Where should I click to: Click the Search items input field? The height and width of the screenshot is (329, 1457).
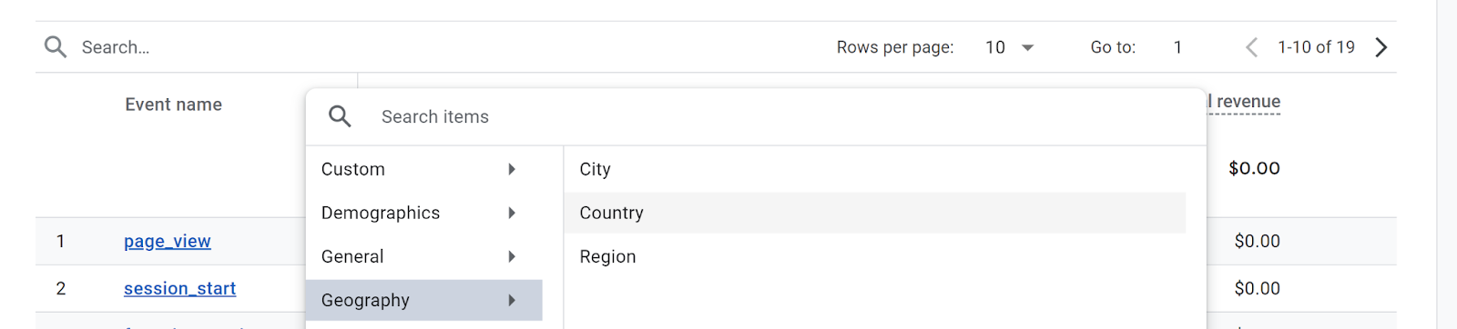tap(783, 116)
